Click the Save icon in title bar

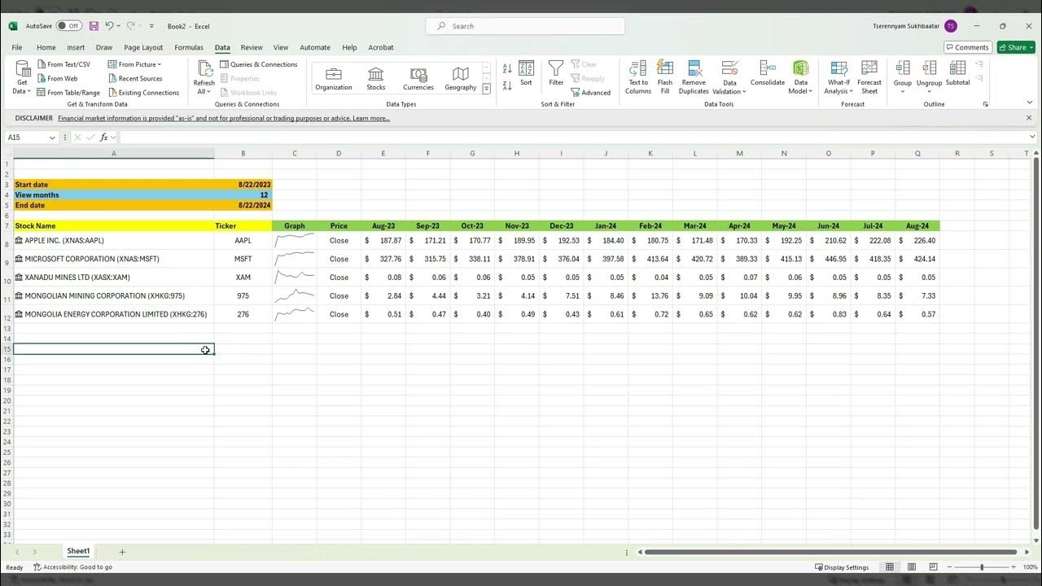pos(94,26)
